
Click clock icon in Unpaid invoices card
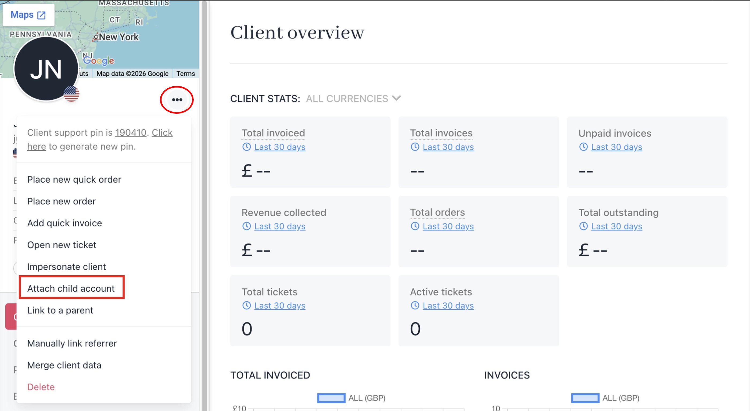(583, 147)
